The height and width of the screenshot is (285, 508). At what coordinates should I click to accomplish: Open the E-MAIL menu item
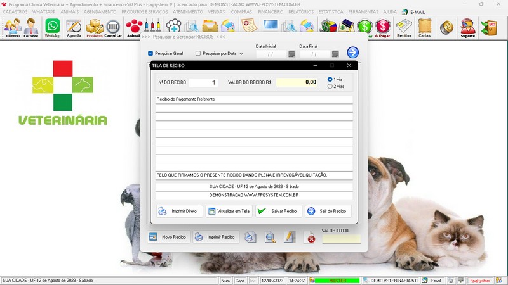coord(413,12)
